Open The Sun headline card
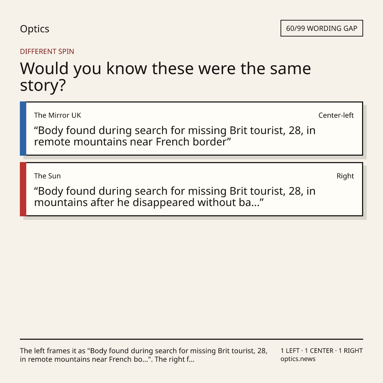The height and width of the screenshot is (383, 383). tap(191, 189)
